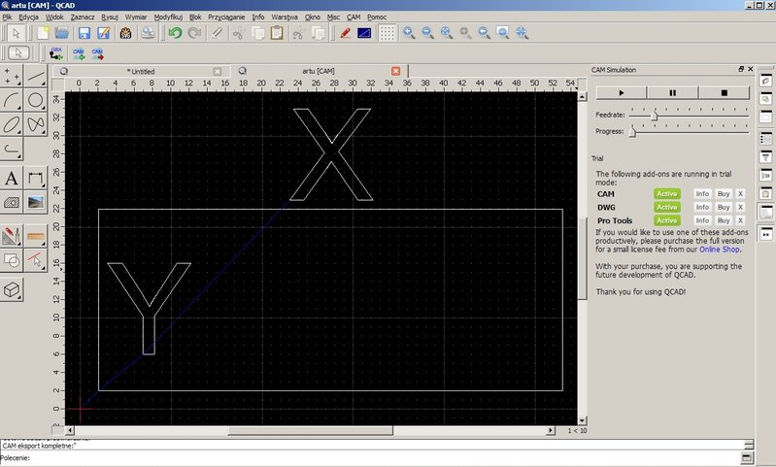Click the Auto Zoom magnifier icon
The width and height of the screenshot is (776, 467).
point(447,33)
